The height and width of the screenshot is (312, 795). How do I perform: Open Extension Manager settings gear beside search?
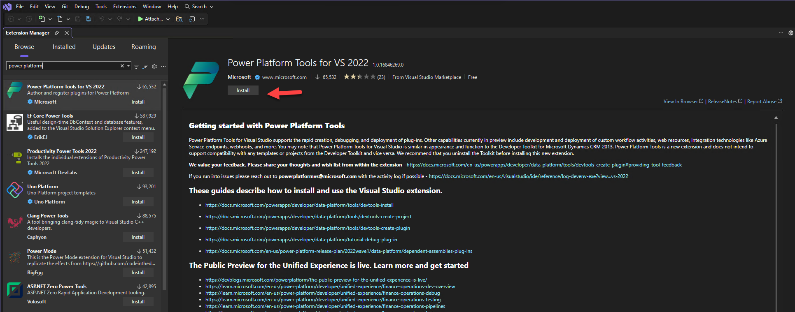[154, 67]
